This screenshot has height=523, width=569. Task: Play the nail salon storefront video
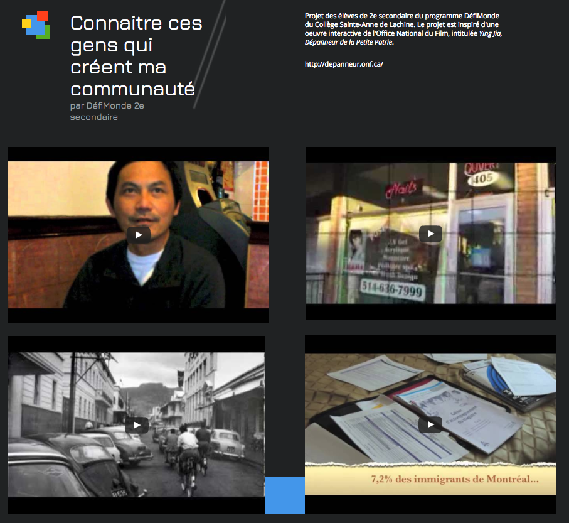(430, 234)
